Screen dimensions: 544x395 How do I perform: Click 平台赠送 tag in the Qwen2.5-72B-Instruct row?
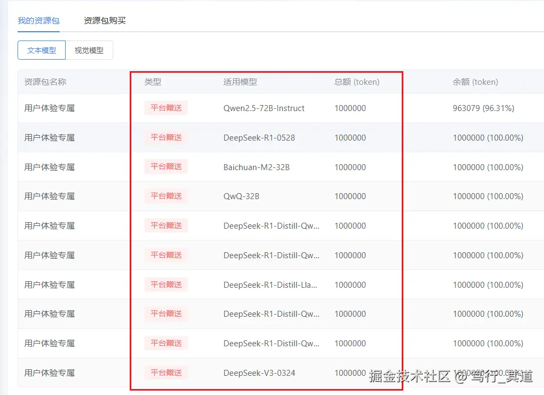pyautogui.click(x=166, y=108)
